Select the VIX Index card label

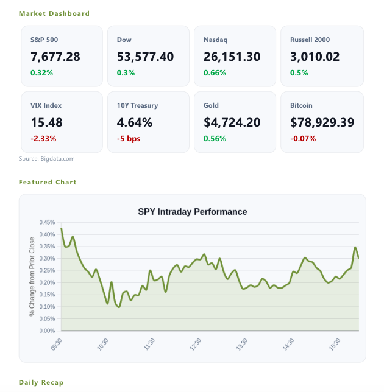(46, 105)
